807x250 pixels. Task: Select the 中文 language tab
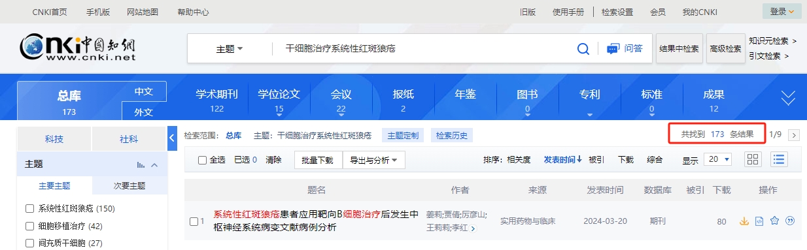144,91
